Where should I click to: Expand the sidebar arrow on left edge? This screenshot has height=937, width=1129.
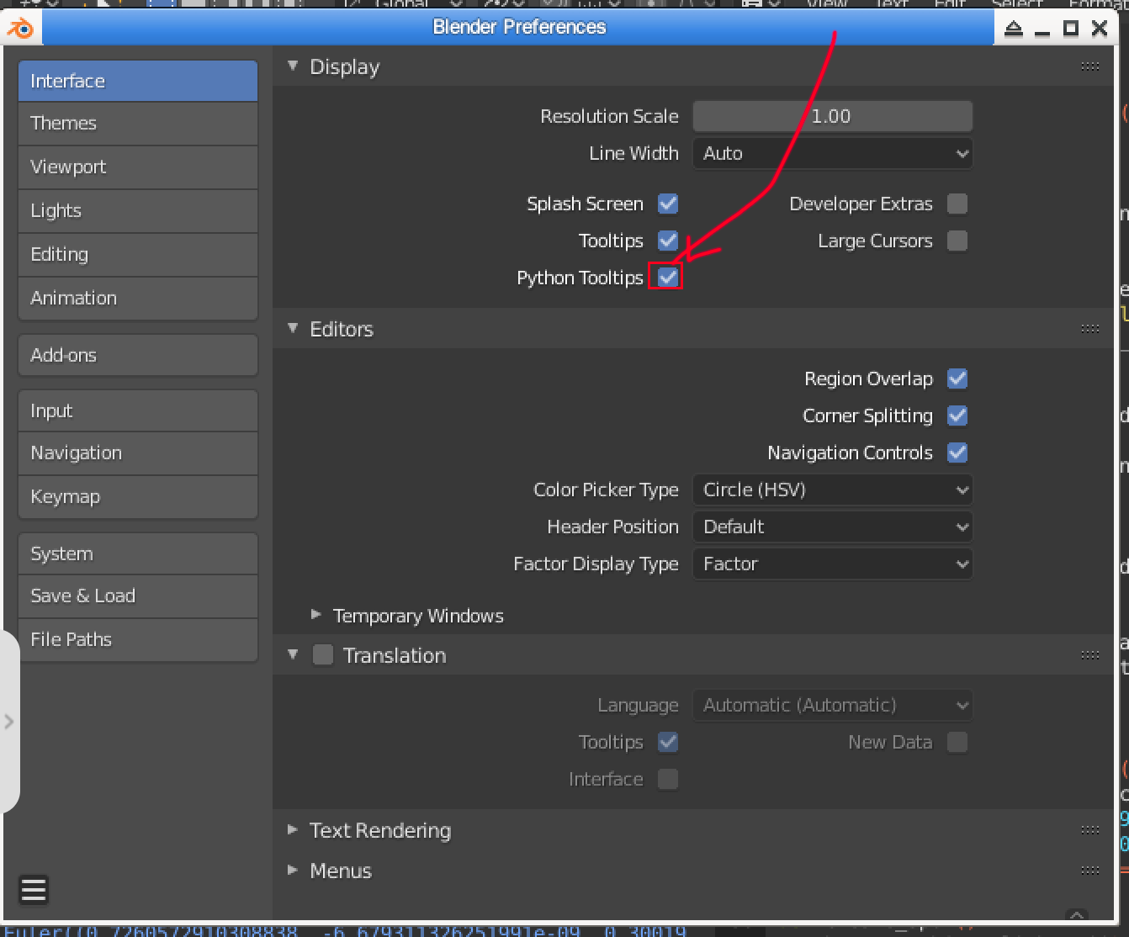[8, 722]
